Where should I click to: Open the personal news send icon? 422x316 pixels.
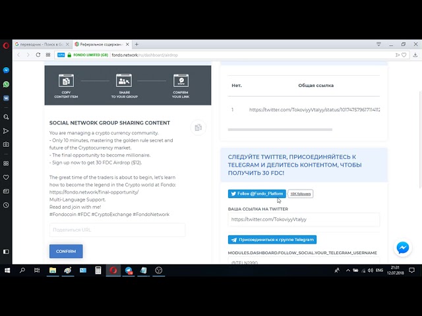[6, 131]
